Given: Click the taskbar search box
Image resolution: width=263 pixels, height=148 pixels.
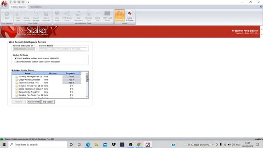Looking at the screenshot, I should (38, 144).
